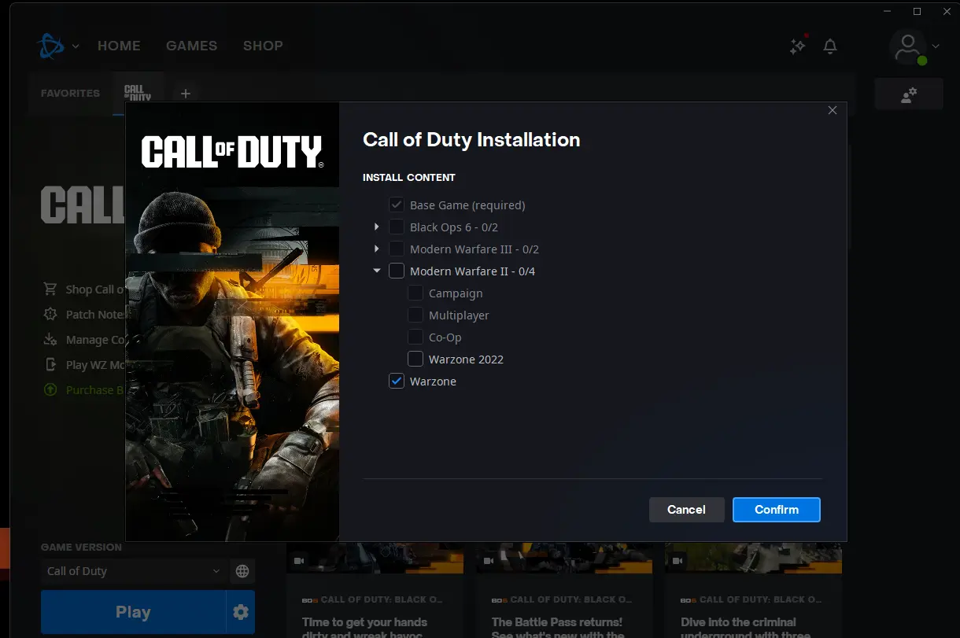Click the Multiplayer label text

459,315
